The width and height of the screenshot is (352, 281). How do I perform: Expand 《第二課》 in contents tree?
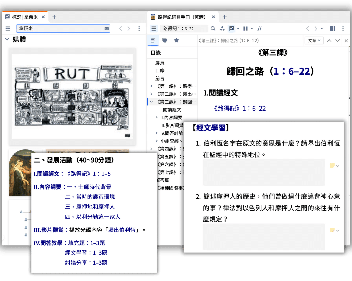151,94
